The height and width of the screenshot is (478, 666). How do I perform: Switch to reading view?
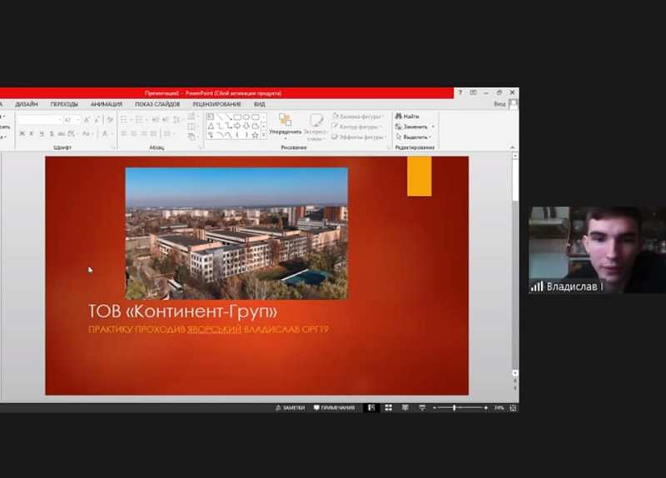click(405, 408)
